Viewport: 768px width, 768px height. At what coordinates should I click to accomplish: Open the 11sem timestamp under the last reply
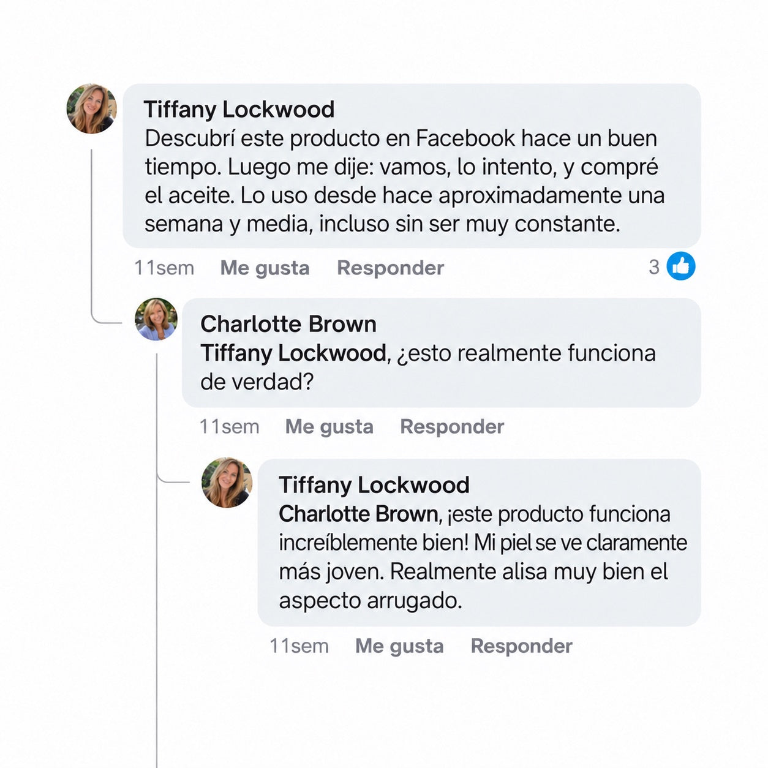point(299,646)
